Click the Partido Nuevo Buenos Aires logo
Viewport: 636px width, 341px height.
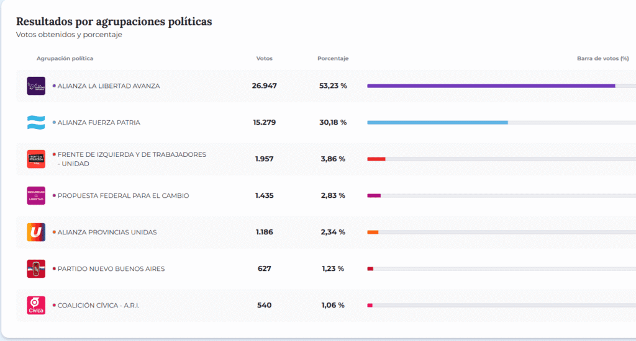(36, 268)
